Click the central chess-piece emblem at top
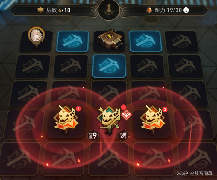The image size is (217, 180). pos(109,10)
